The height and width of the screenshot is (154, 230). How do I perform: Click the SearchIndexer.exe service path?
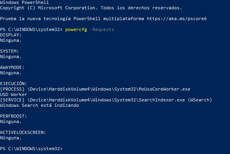click(106, 100)
